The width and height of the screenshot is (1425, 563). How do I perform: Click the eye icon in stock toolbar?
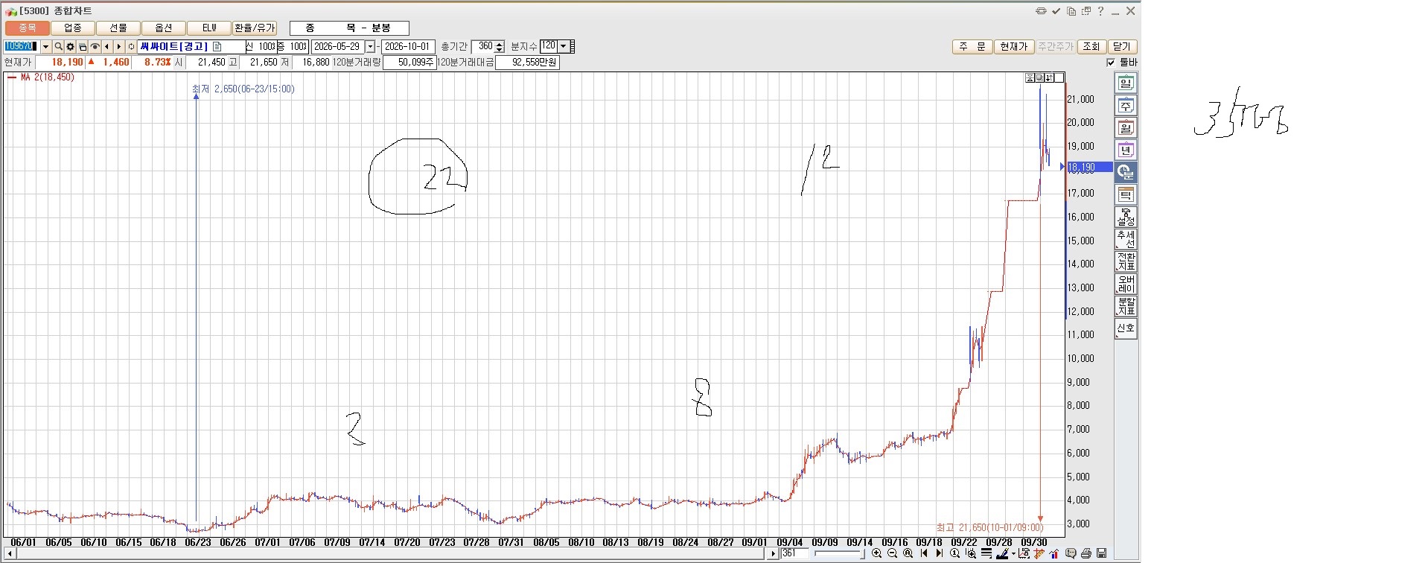[95, 47]
